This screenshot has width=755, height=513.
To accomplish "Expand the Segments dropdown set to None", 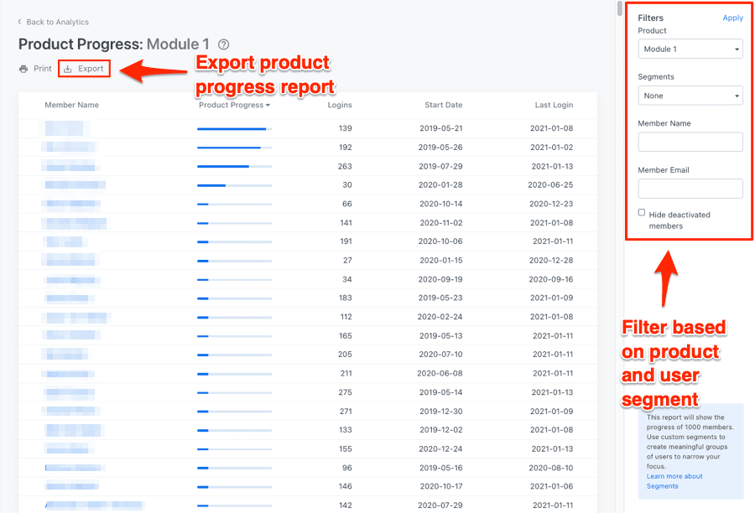I will coord(690,96).
